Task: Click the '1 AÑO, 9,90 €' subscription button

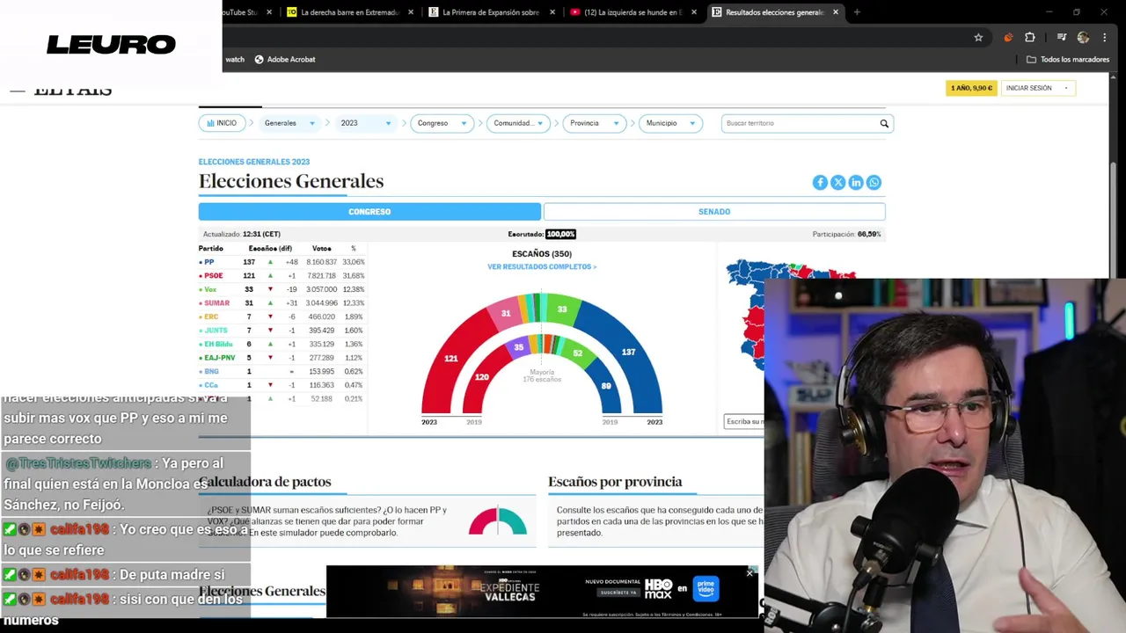Action: (x=971, y=88)
